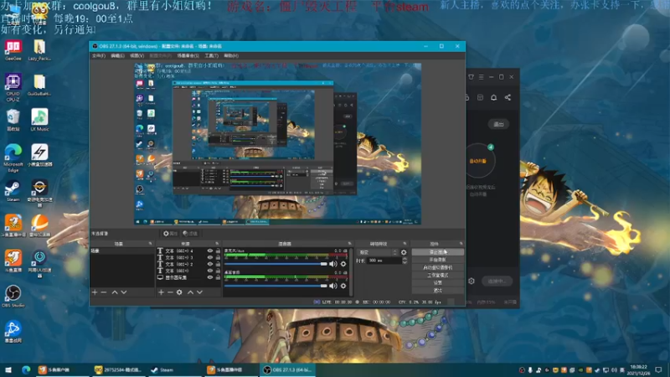Open the gear settings in rear window
The height and width of the screenshot is (377, 670).
click(472, 281)
